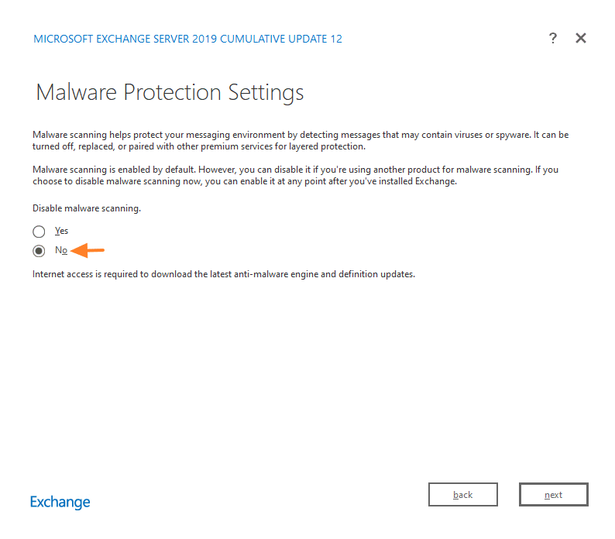Click the 'enabled by default' paragraph
Viewport: 615px width, 539px height.
click(x=295, y=174)
